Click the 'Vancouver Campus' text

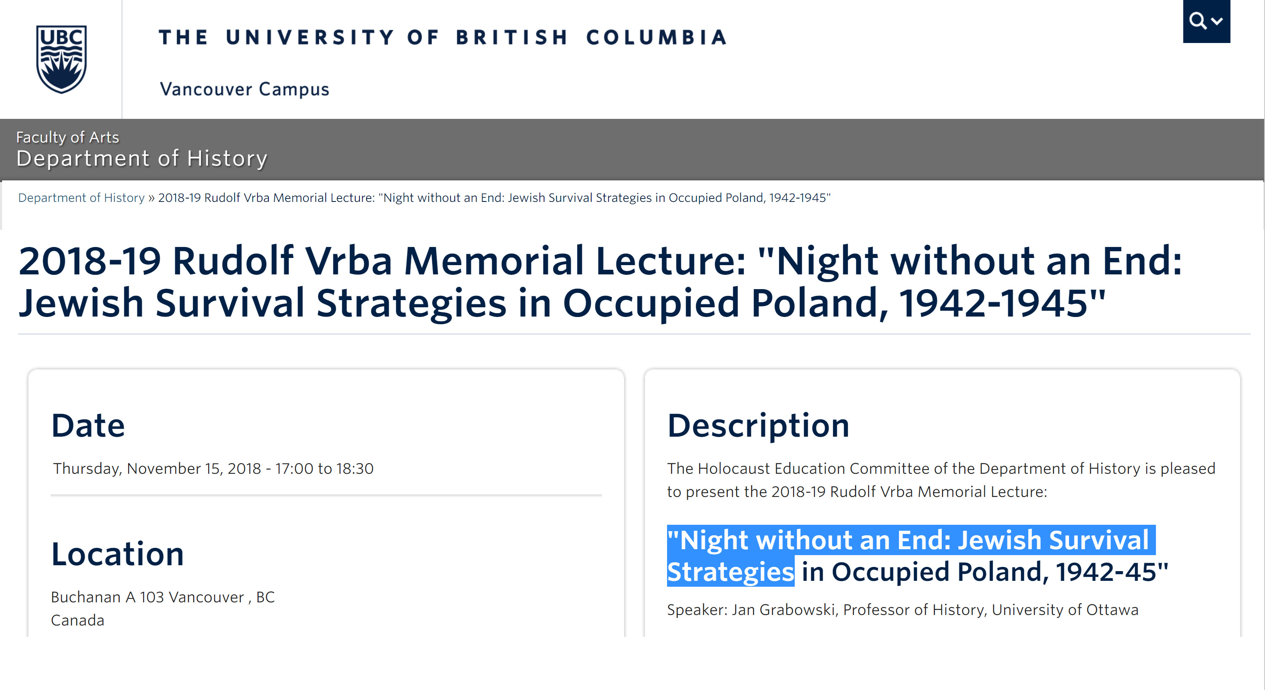click(x=244, y=89)
